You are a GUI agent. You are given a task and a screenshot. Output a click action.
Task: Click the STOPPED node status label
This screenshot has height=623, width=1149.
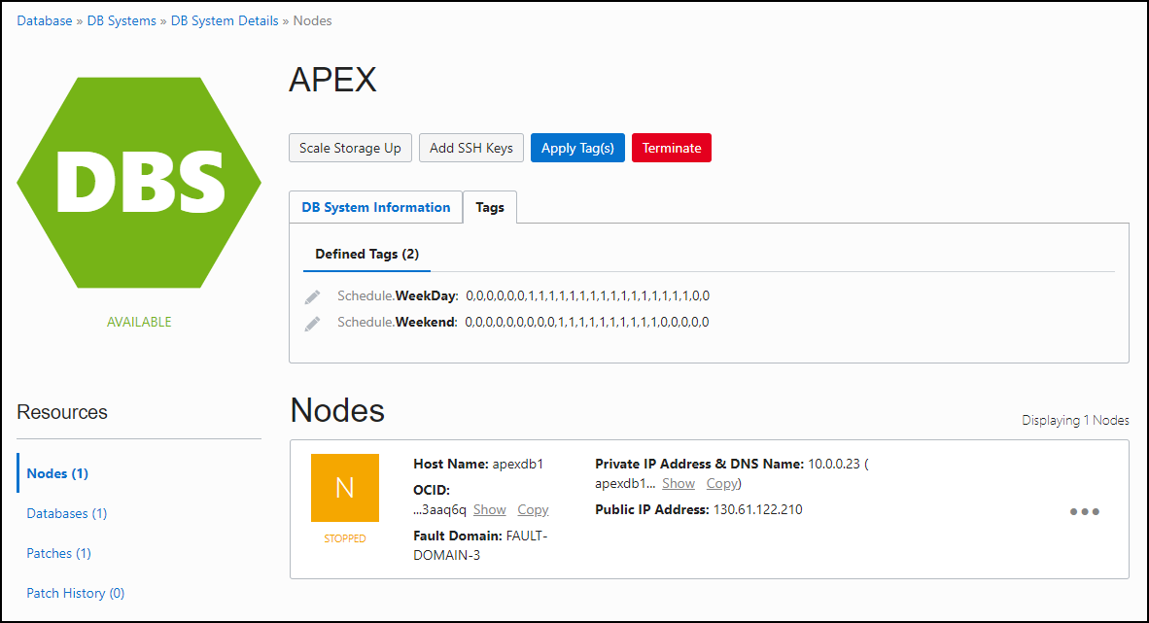(x=345, y=538)
